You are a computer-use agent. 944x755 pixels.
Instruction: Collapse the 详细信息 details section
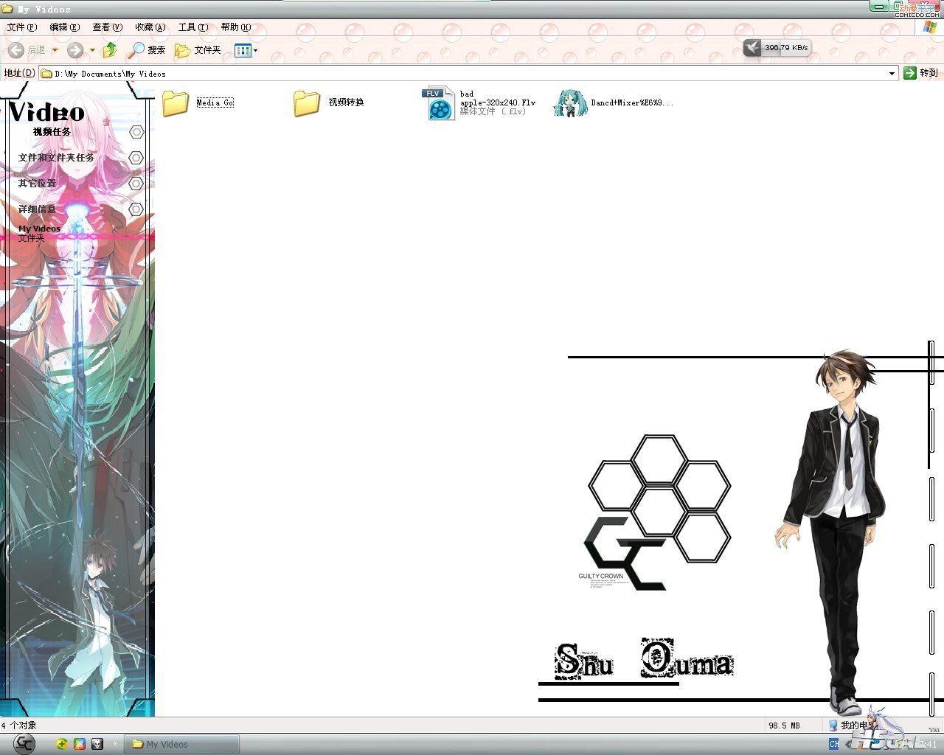click(136, 209)
